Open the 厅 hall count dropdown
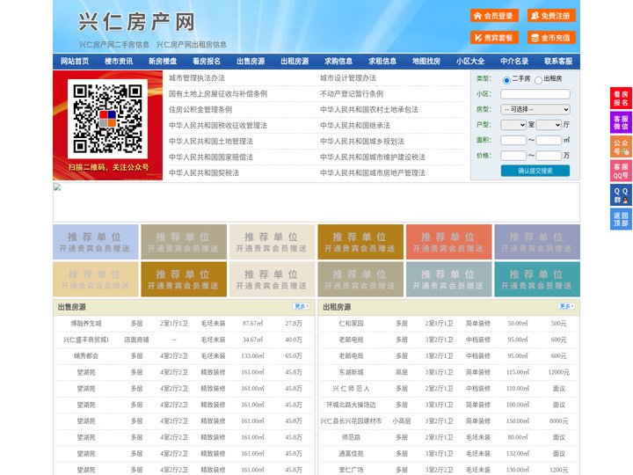Viewport: 633px width, 475px height. coord(549,125)
